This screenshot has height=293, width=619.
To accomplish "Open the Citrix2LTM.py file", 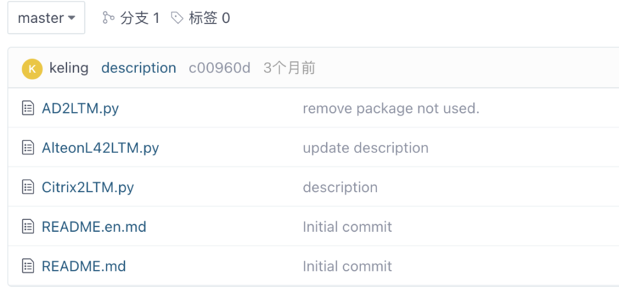I will [x=88, y=187].
